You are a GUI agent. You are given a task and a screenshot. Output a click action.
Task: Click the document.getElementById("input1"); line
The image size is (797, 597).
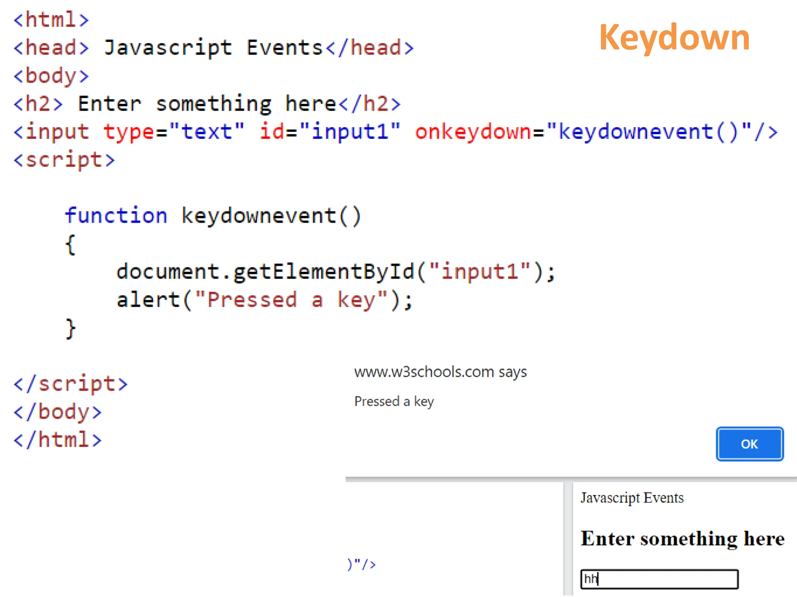click(336, 271)
